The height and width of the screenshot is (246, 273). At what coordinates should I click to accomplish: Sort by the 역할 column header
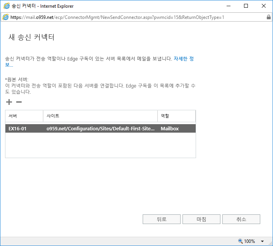point(177,116)
